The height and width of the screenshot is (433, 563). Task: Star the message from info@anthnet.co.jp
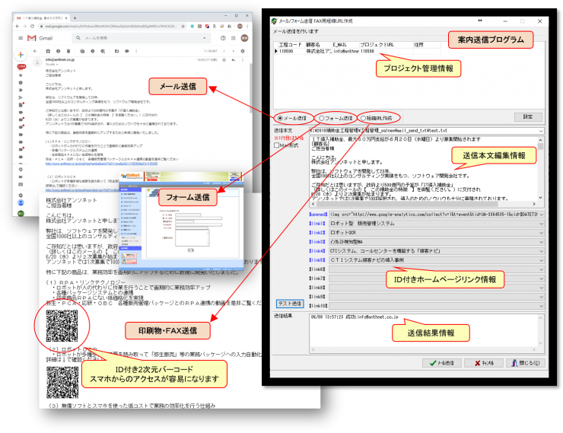(224, 60)
